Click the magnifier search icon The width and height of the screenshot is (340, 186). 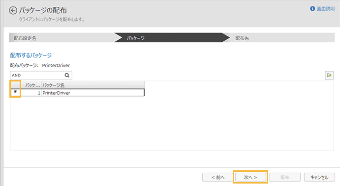tap(67, 75)
